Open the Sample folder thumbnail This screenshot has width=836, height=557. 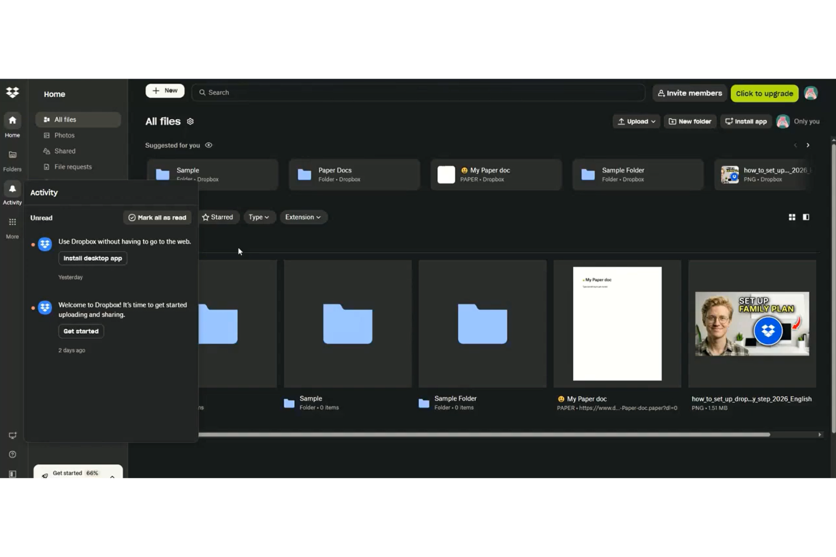(348, 324)
